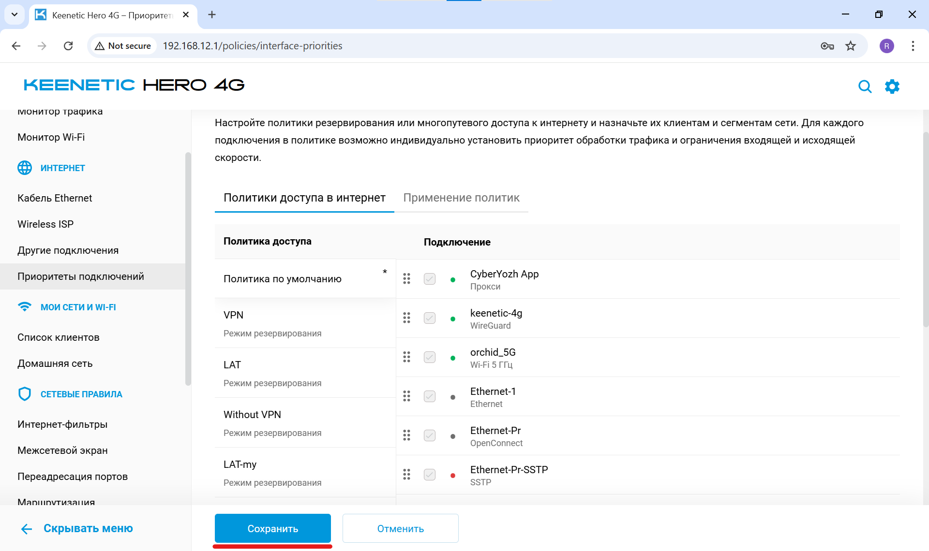Click the Wi-Fi icon beside МОИ СЕТИ И WI-FI
This screenshot has width=929, height=551.
(25, 306)
